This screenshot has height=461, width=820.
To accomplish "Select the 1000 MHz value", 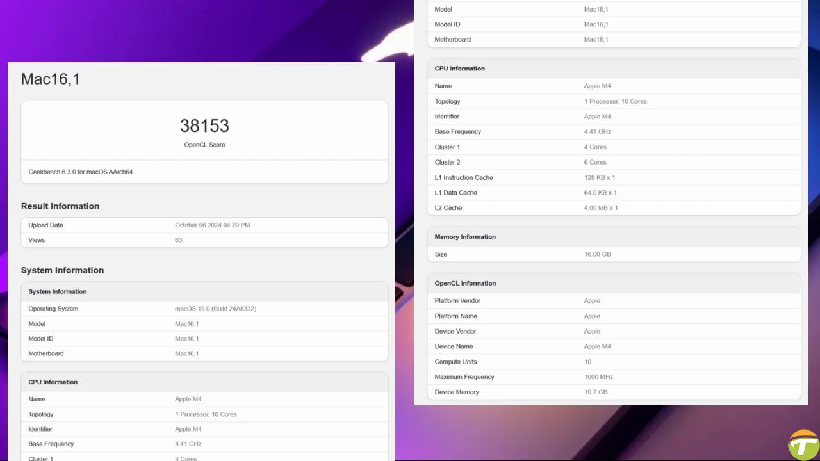I will 599,377.
